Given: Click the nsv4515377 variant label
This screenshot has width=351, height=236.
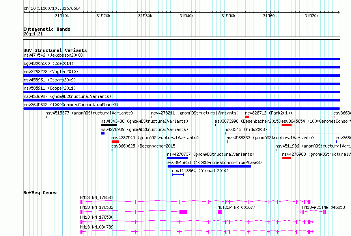Looking at the screenshot, I should [x=89, y=113].
